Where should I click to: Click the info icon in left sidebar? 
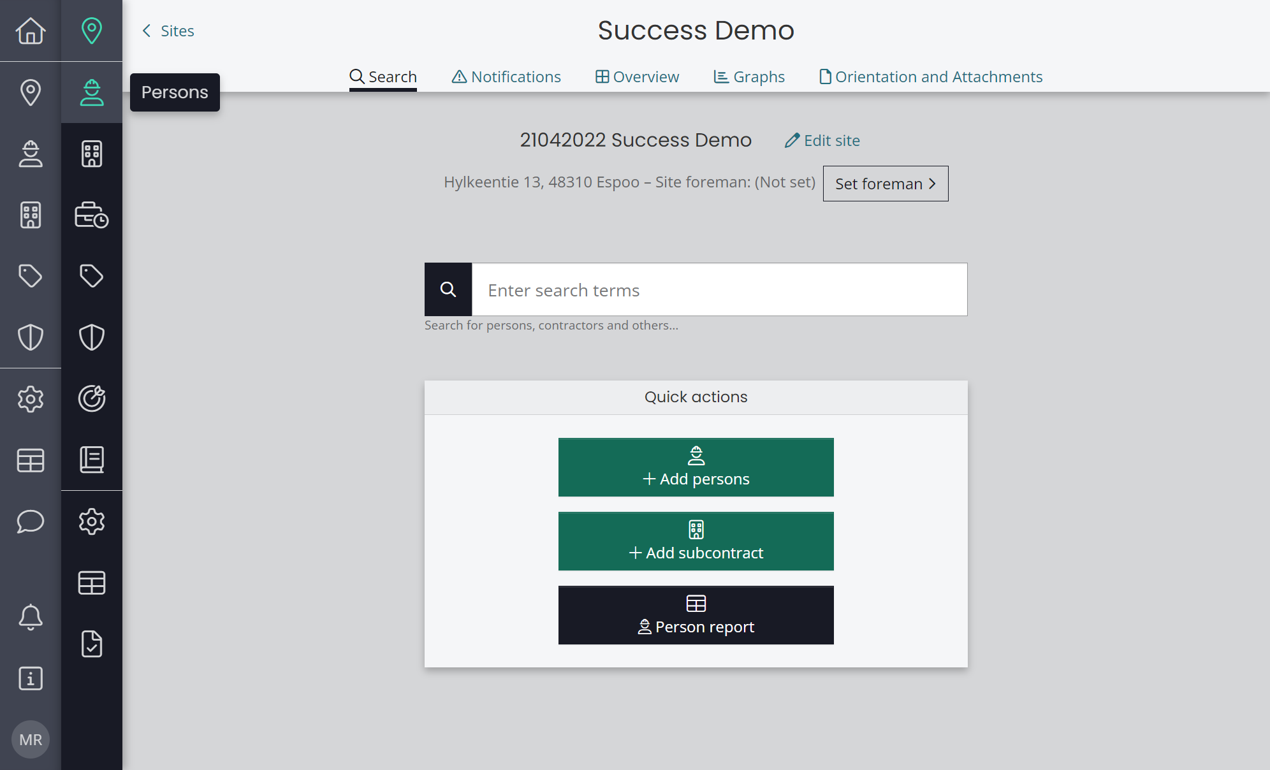click(x=31, y=678)
